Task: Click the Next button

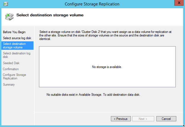Action: coord(143,119)
